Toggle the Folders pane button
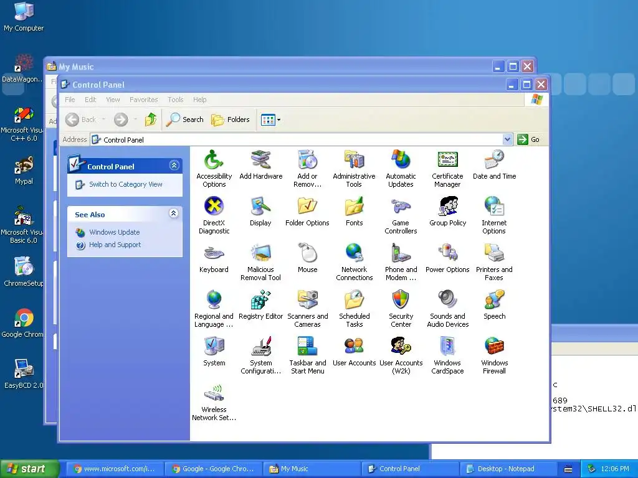The height and width of the screenshot is (478, 638). click(x=231, y=119)
